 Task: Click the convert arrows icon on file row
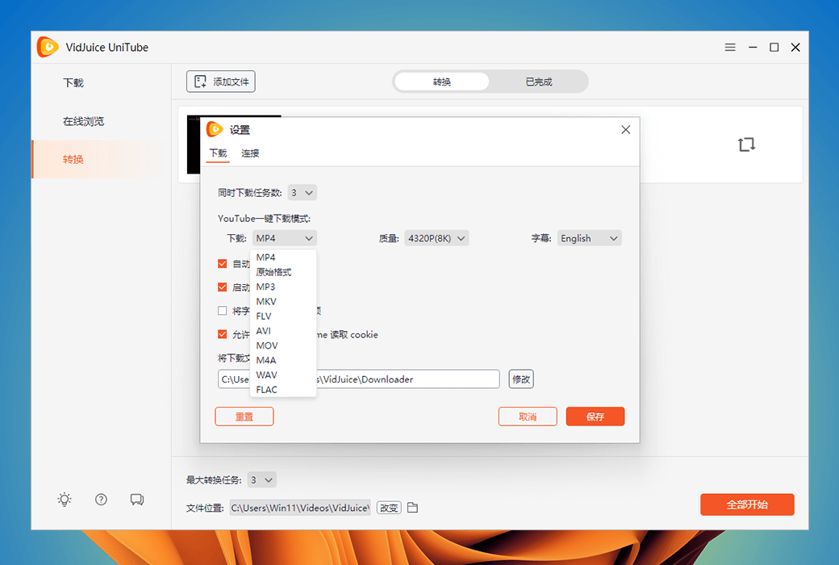(746, 144)
